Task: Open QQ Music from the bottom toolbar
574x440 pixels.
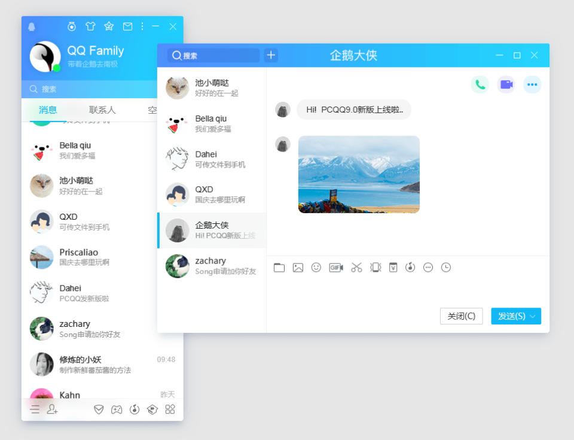Action: coord(134,409)
